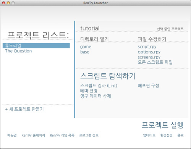This screenshot has height=149, width=191.
Task: Launch project with 프로젝트 실행
Action: [163, 125]
